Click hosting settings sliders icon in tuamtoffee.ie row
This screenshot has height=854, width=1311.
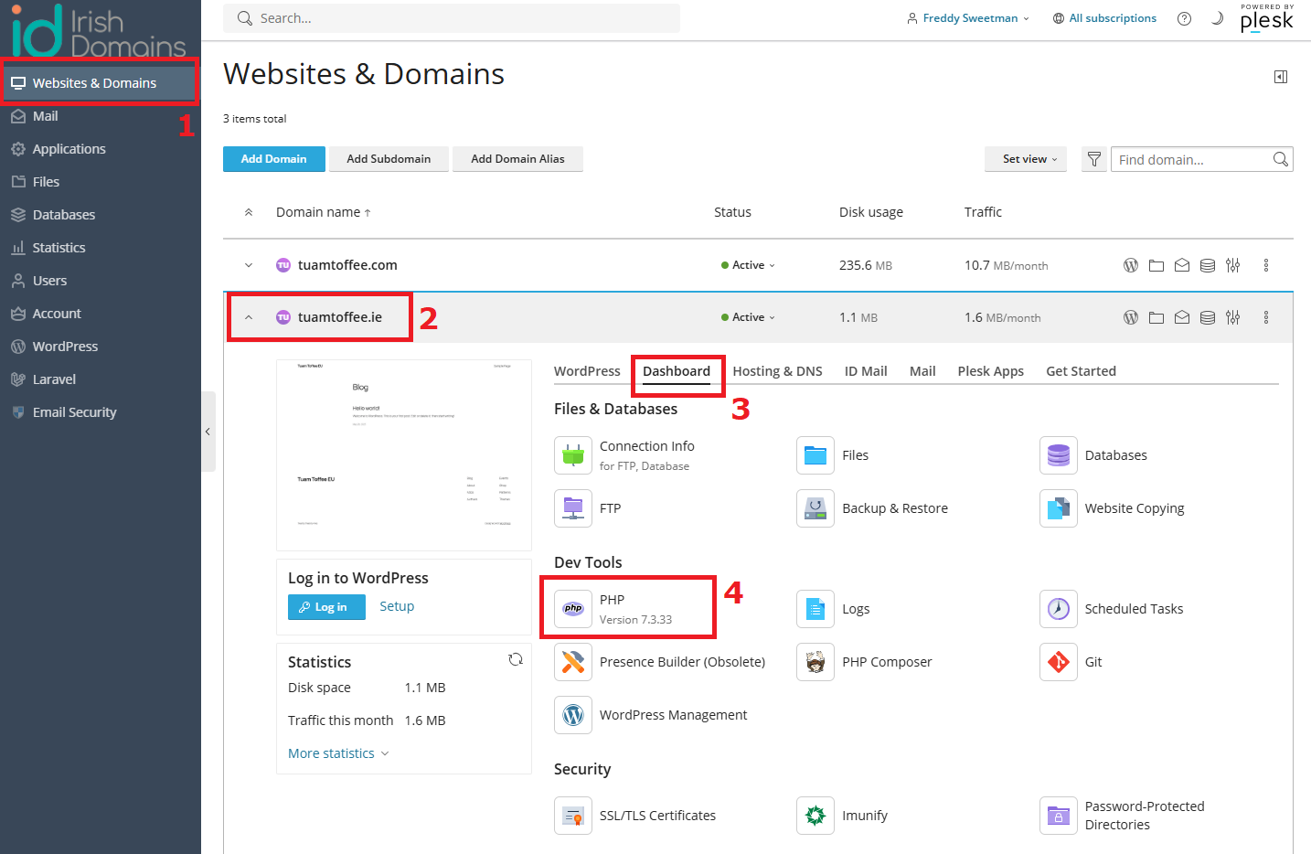coord(1233,317)
